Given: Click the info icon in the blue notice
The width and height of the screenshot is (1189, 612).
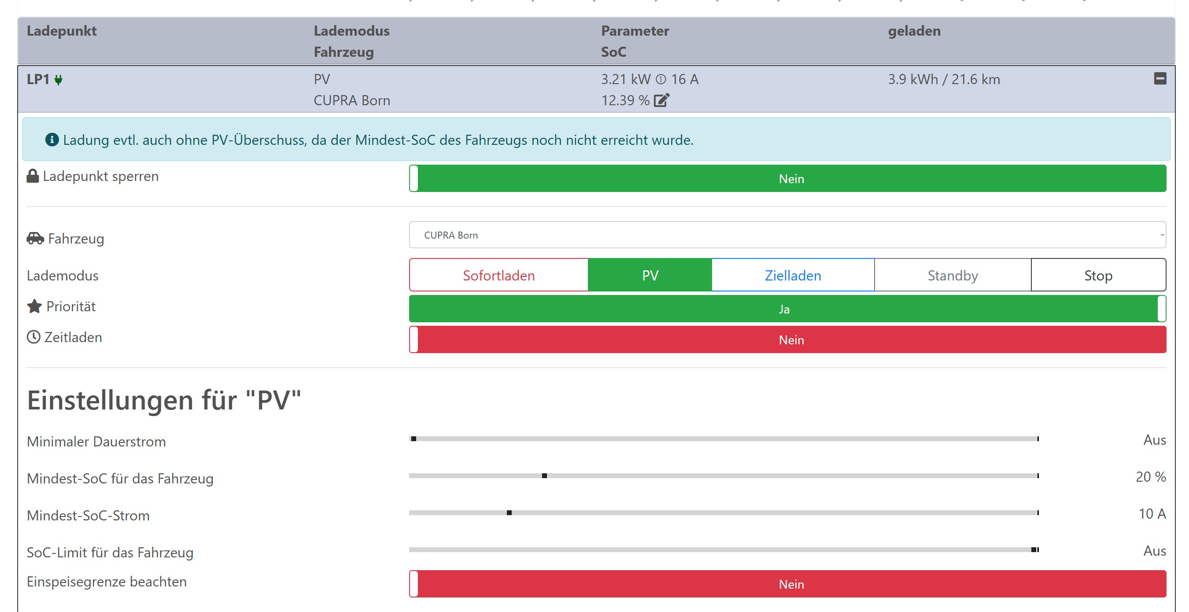Looking at the screenshot, I should [52, 140].
